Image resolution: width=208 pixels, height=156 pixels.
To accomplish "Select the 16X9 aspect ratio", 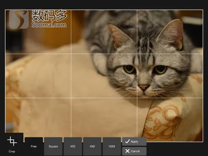I will (x=112, y=146).
